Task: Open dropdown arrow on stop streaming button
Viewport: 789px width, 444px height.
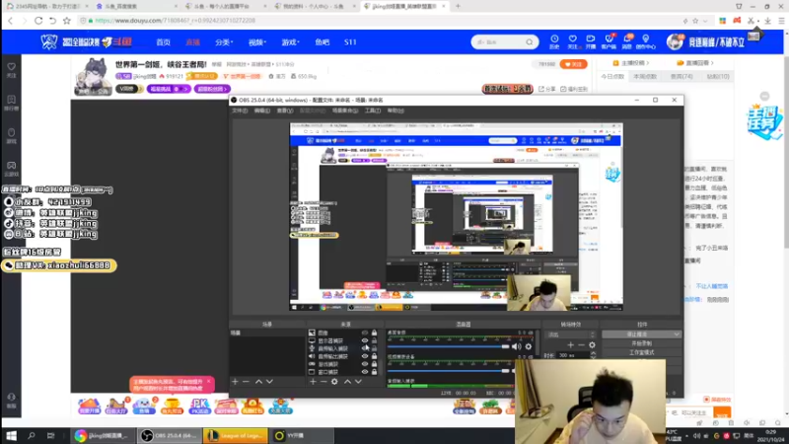Action: pyautogui.click(x=677, y=334)
